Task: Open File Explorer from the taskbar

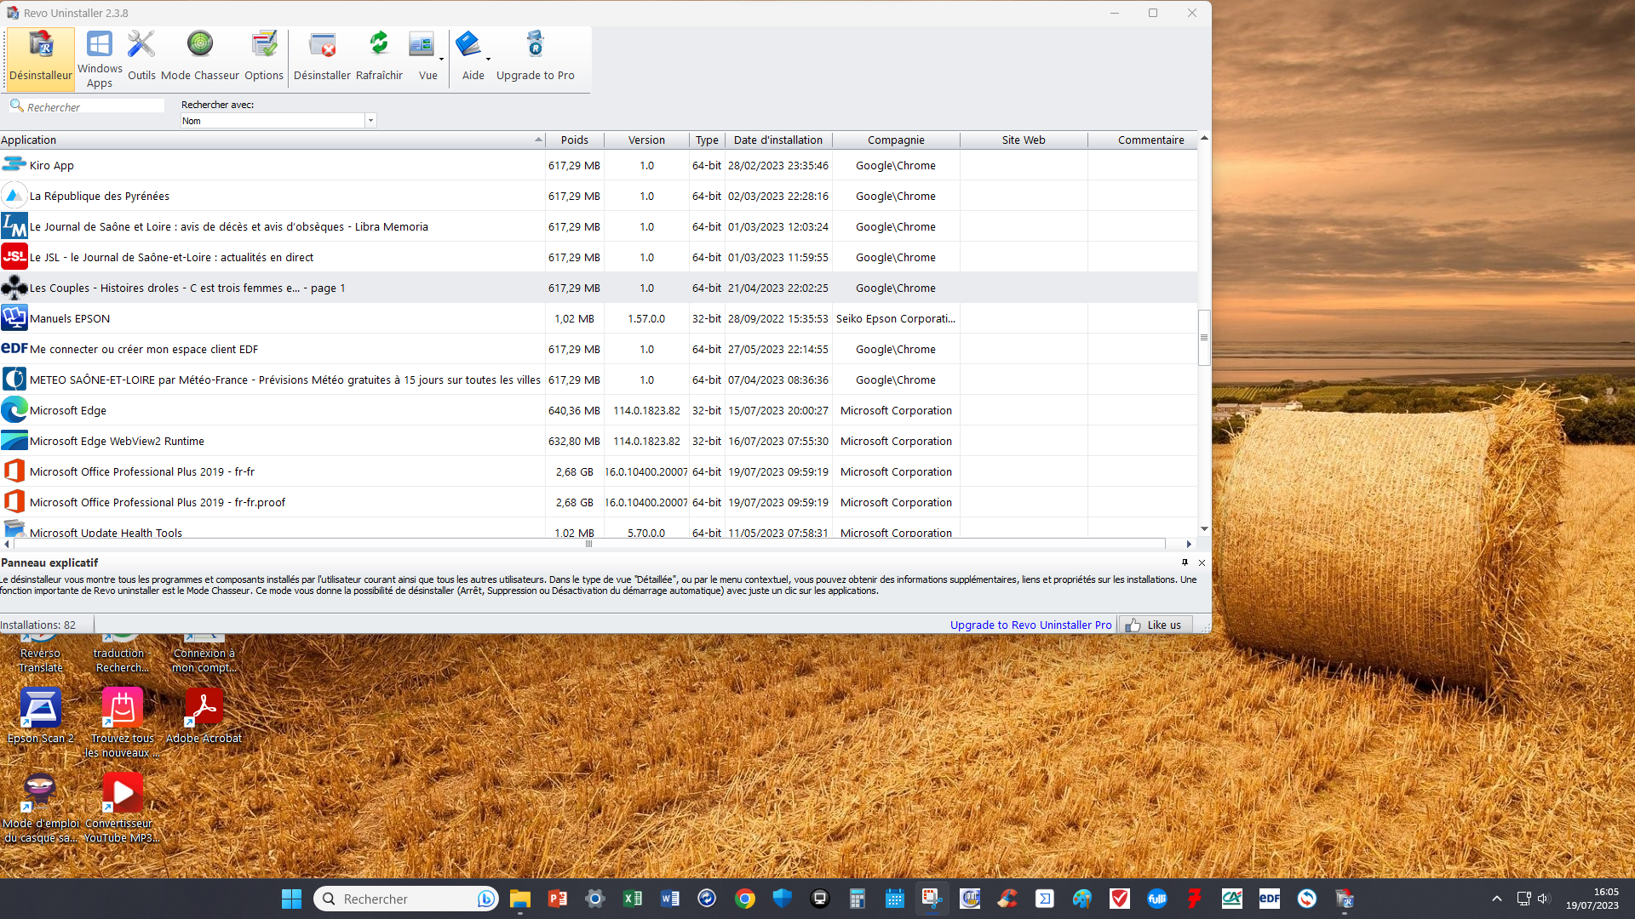Action: click(520, 899)
